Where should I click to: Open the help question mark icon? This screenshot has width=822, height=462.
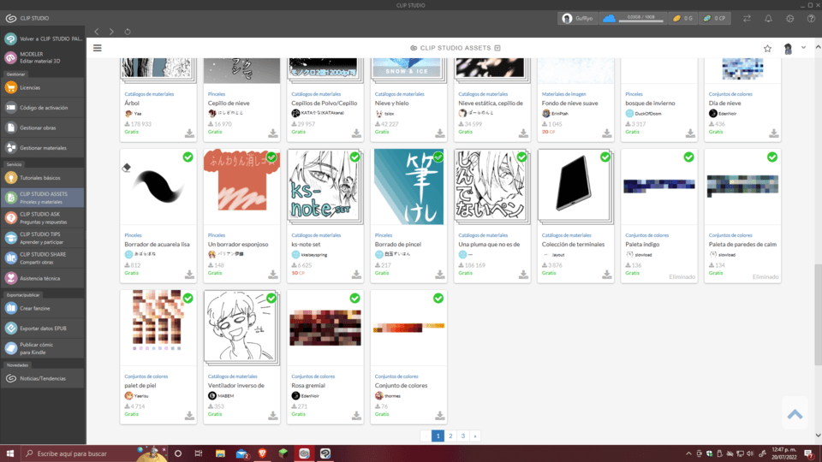click(x=811, y=18)
